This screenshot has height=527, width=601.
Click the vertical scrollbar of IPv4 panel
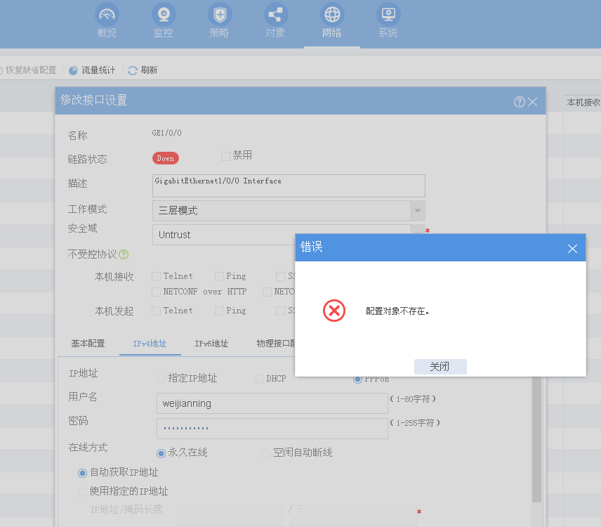pyautogui.click(x=536, y=439)
